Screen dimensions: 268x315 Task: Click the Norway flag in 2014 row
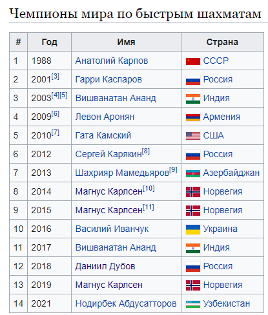click(193, 192)
